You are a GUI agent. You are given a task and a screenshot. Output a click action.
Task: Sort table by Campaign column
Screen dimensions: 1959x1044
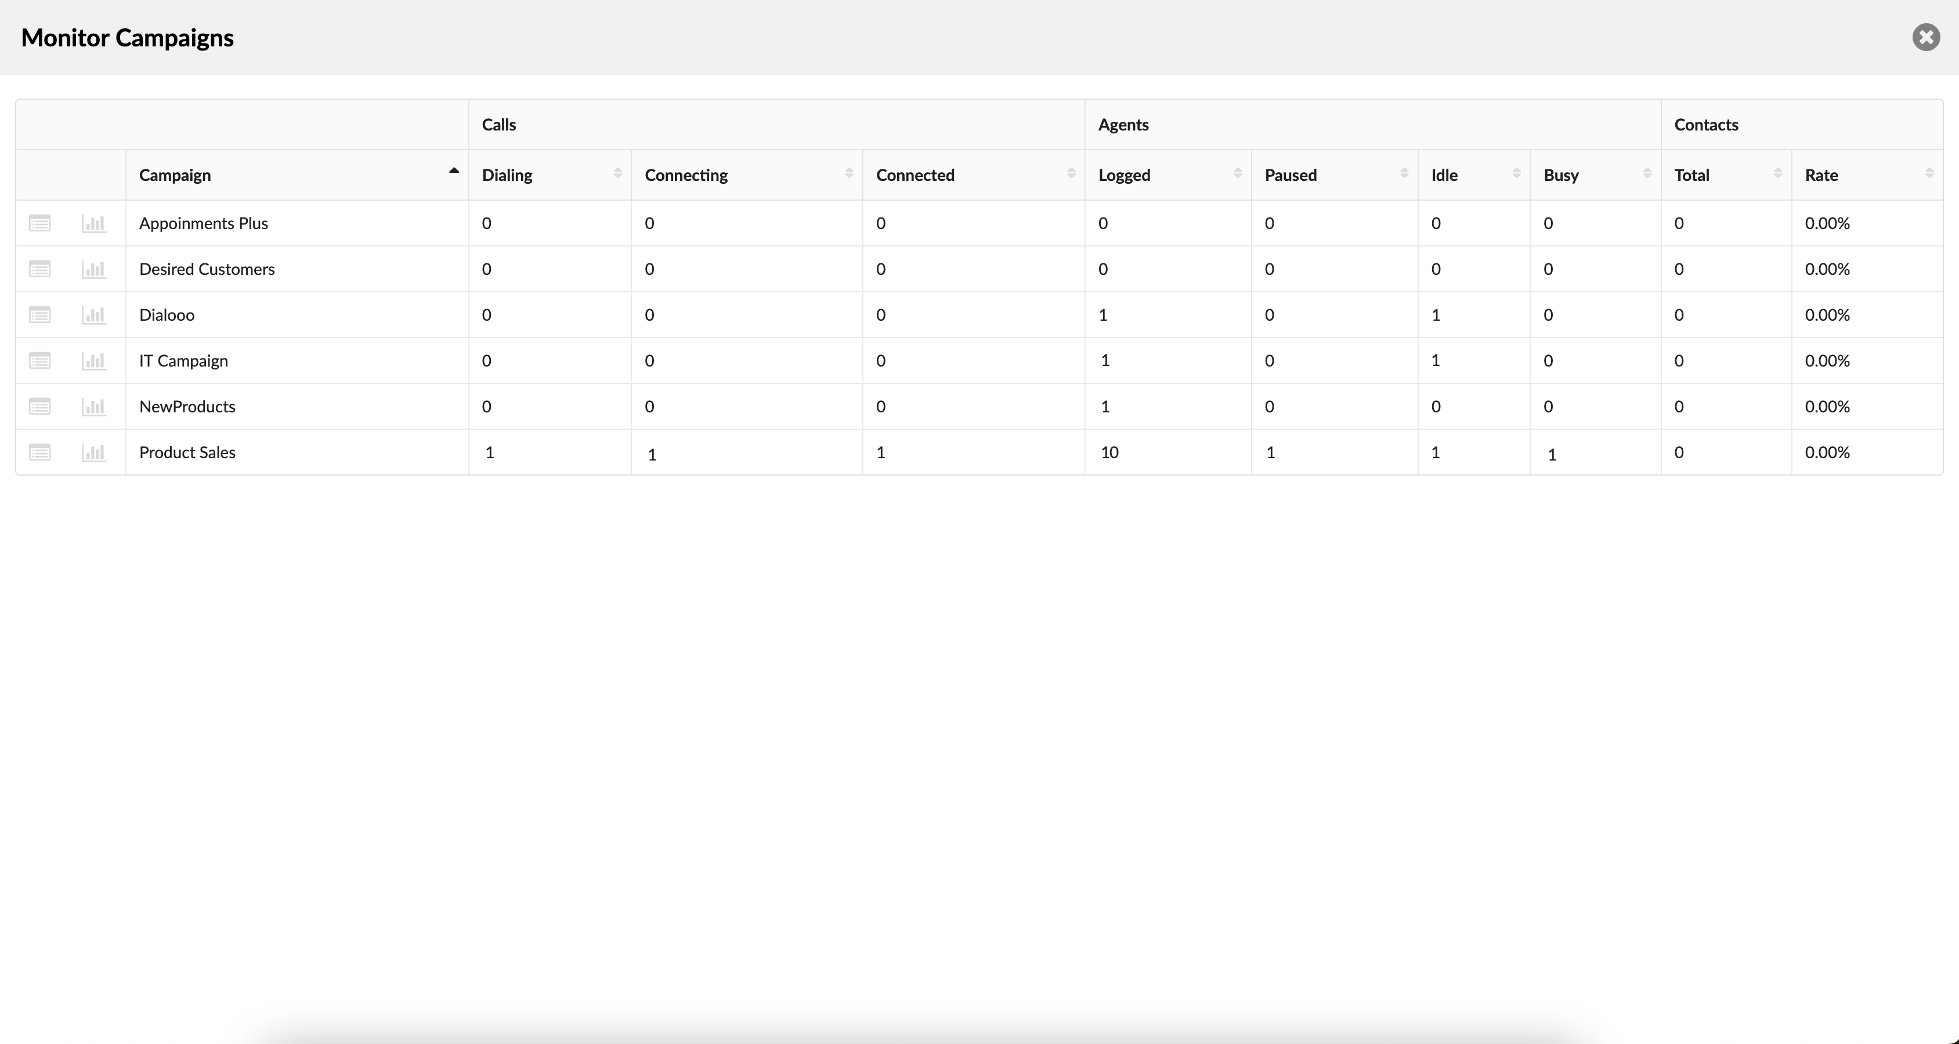(x=297, y=175)
